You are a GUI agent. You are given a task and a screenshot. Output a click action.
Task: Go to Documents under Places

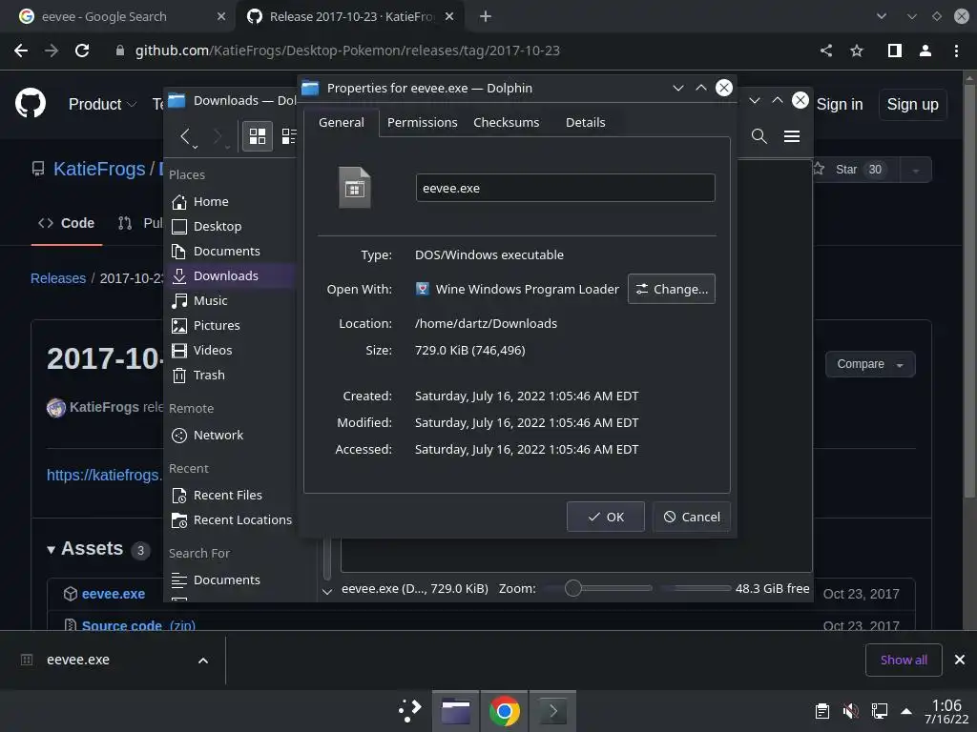pos(229,252)
